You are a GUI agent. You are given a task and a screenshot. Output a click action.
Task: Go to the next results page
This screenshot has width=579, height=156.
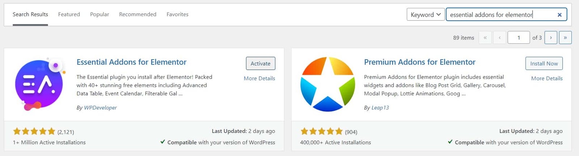pos(551,38)
